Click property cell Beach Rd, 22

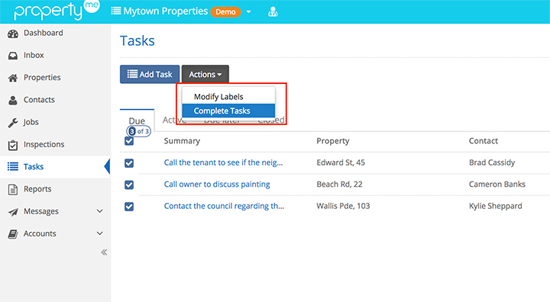[339, 185]
